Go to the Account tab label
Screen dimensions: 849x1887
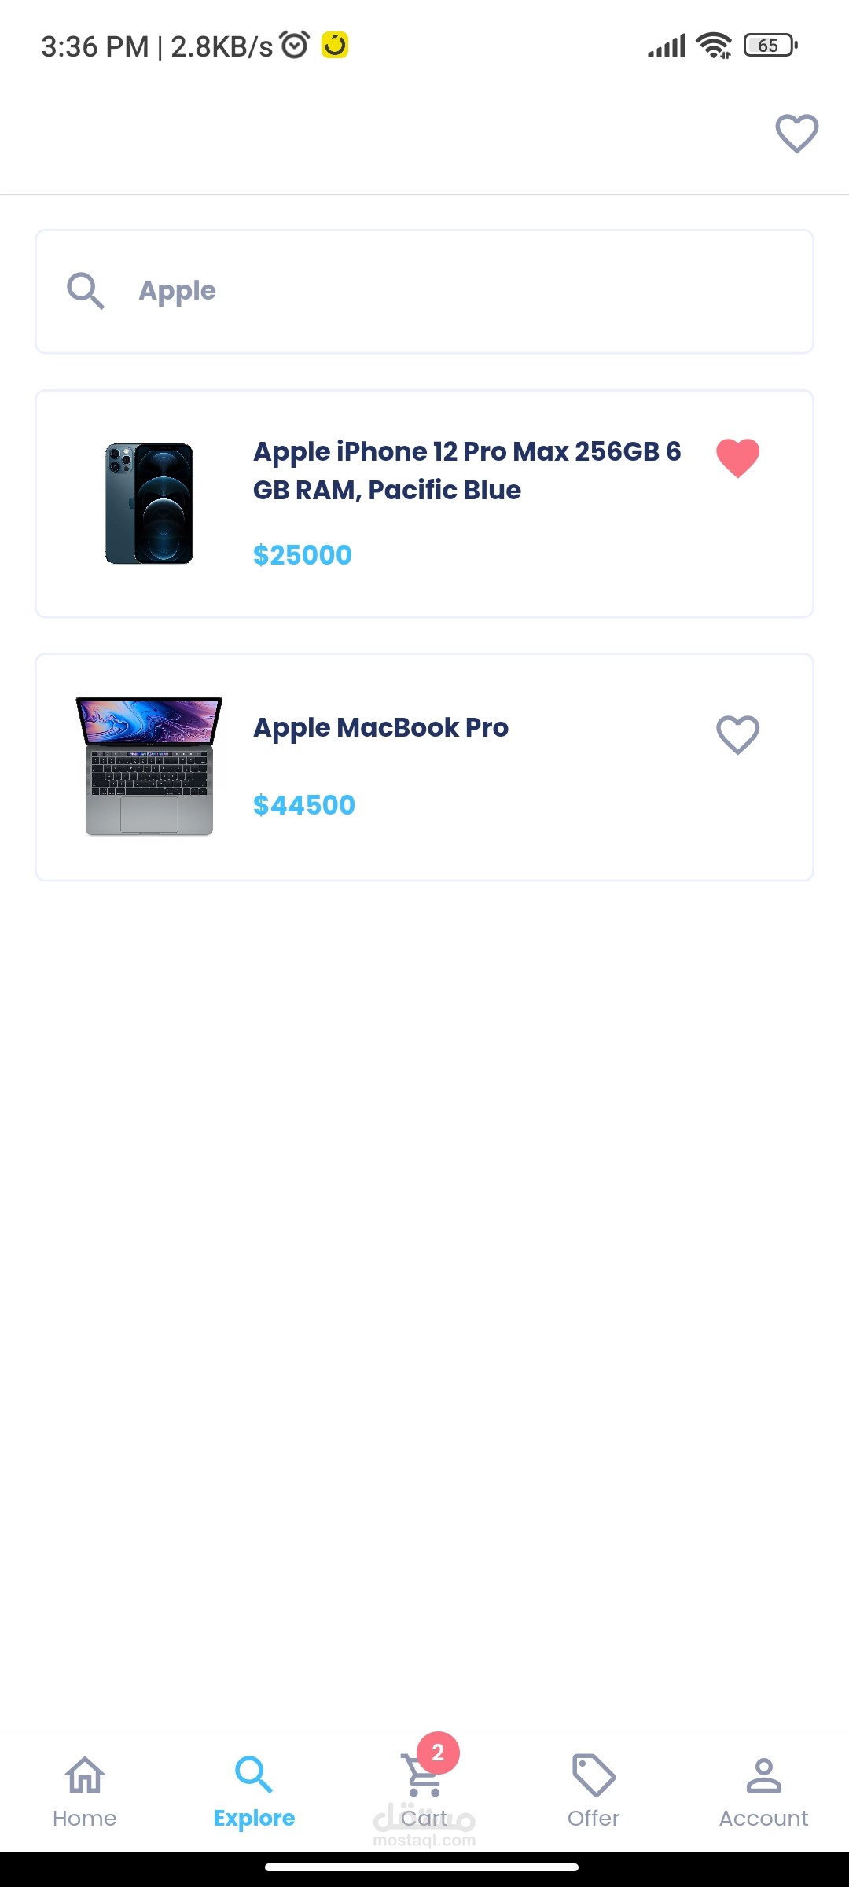tap(763, 1819)
